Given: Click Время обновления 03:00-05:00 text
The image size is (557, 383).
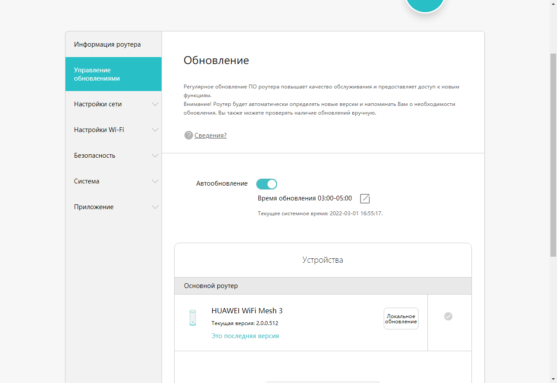Looking at the screenshot, I should [305, 198].
